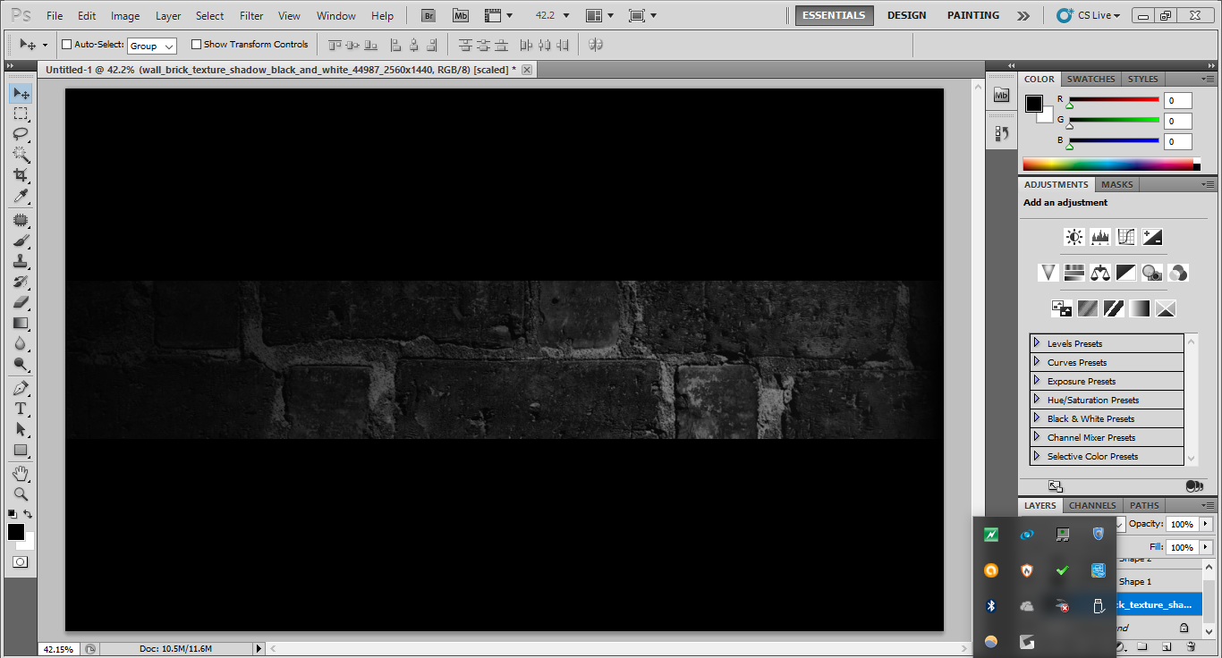Image resolution: width=1222 pixels, height=658 pixels.
Task: Toggle Quick Mask mode
Action: point(21,562)
